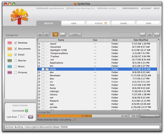Toggle the orange view mode toolbar icon

pyautogui.click(x=55, y=34)
